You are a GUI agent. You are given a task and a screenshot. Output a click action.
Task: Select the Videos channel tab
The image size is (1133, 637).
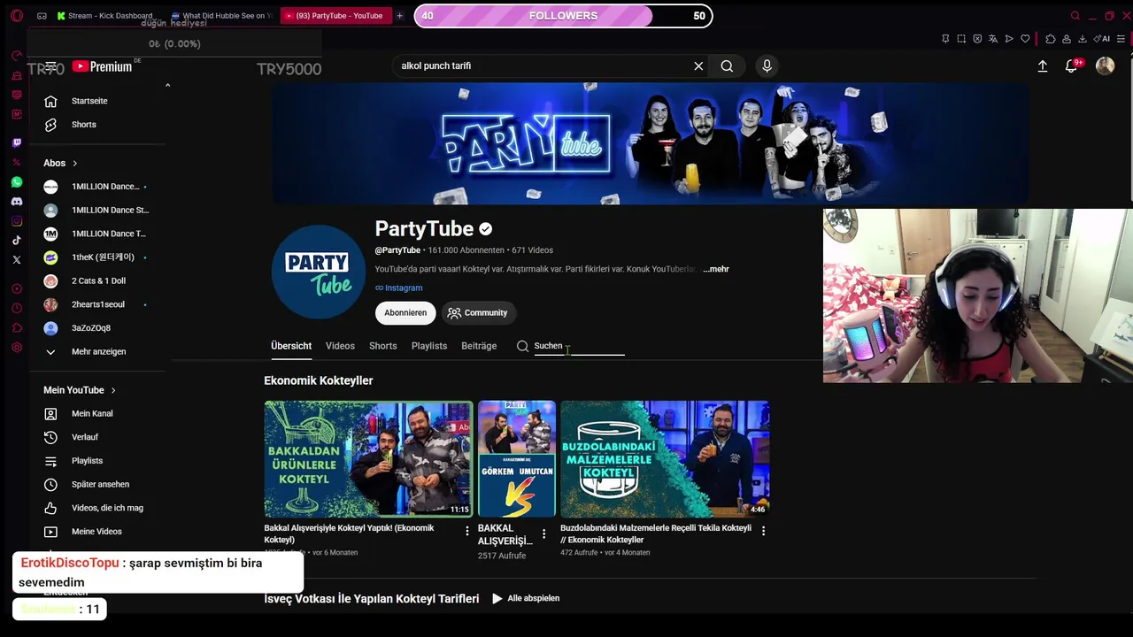(340, 346)
